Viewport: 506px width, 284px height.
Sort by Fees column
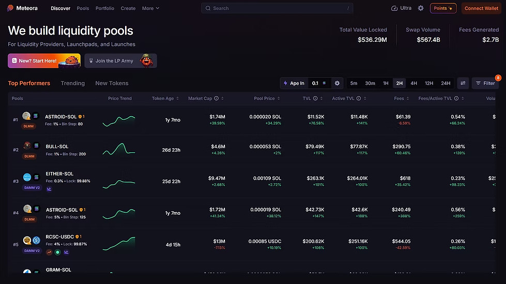(x=402, y=98)
